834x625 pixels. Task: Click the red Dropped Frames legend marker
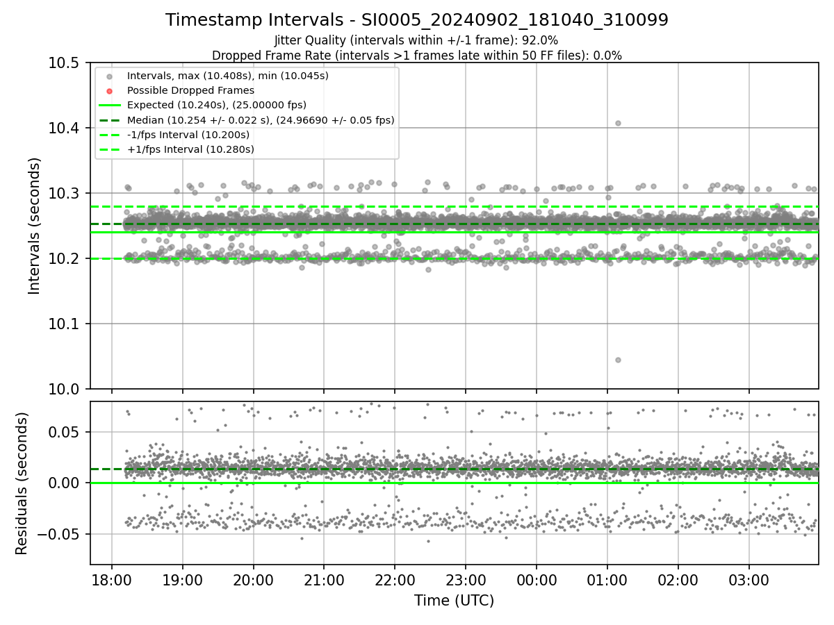(x=111, y=90)
